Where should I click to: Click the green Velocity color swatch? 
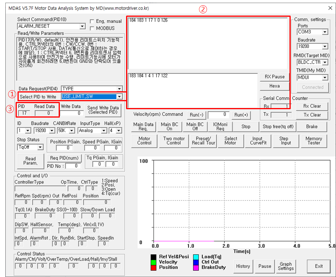click(x=154, y=262)
